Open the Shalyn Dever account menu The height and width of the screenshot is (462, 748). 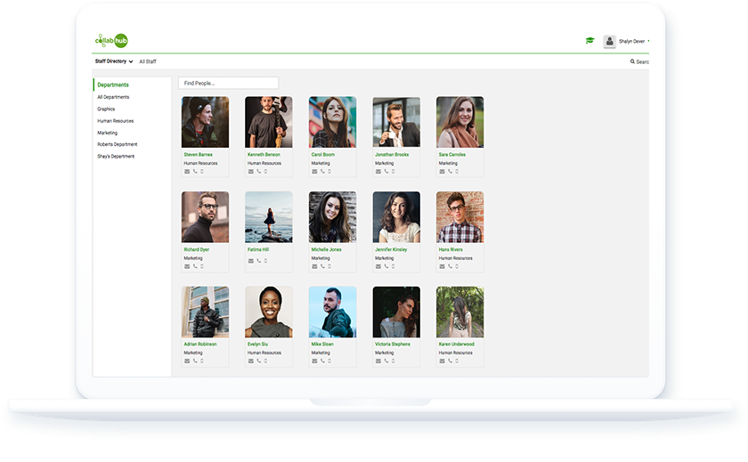[x=632, y=42]
